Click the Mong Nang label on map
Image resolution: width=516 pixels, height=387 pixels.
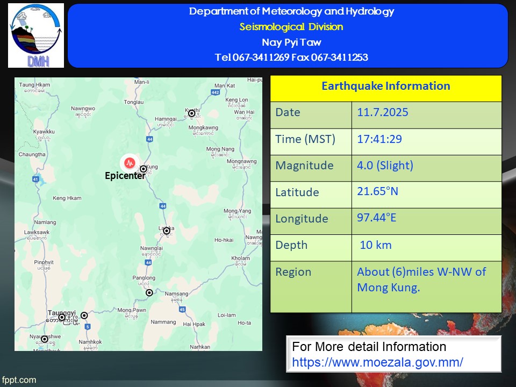point(220,149)
